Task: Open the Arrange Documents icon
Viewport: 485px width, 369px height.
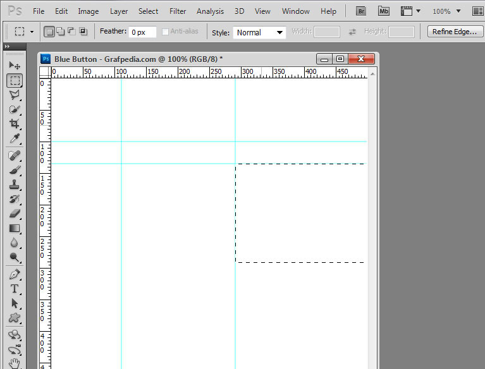Action: [478, 11]
